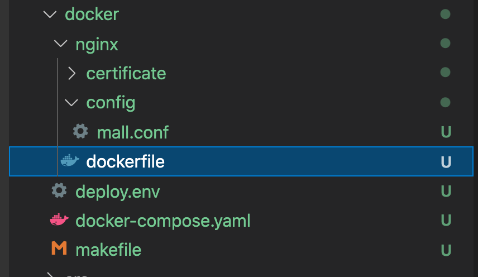Collapse the docker folder chevron
Image resolution: width=478 pixels, height=277 pixels.
point(50,14)
